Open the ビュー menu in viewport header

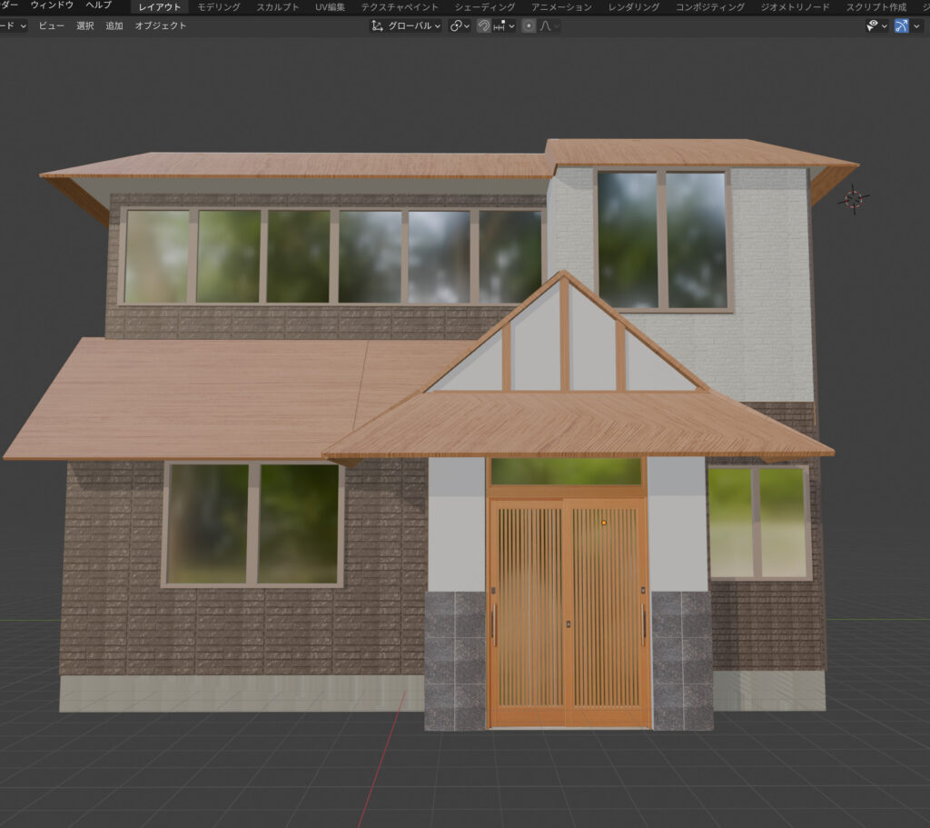click(51, 25)
